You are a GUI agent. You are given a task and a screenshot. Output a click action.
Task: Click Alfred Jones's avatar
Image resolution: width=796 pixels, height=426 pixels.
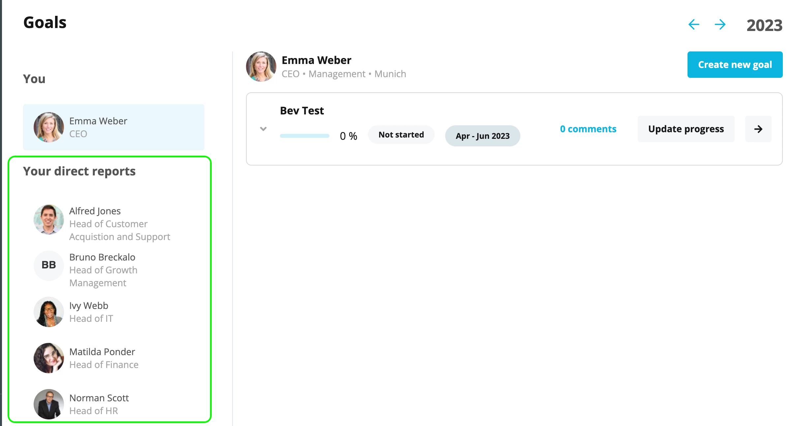(49, 220)
